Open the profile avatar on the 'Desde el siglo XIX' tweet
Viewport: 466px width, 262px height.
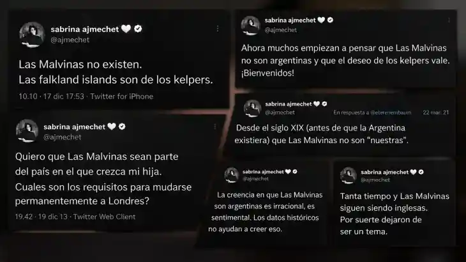click(252, 108)
